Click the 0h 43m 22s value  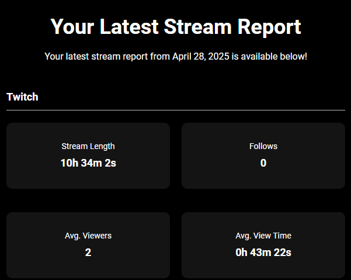tap(263, 253)
